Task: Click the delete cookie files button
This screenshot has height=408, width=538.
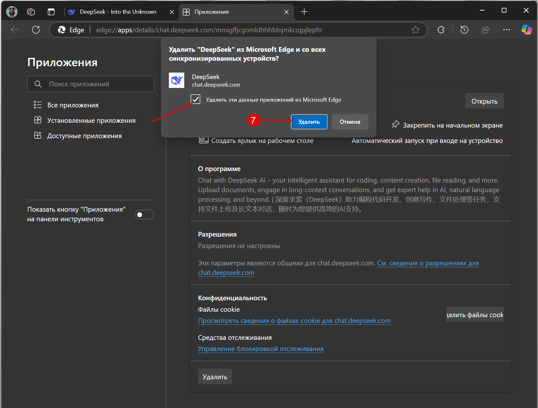Action: (x=475, y=315)
